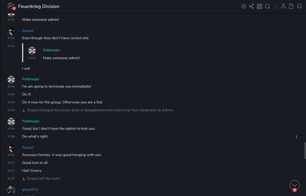Open the room settings gear icon
The image size is (306, 196).
(x=244, y=6)
